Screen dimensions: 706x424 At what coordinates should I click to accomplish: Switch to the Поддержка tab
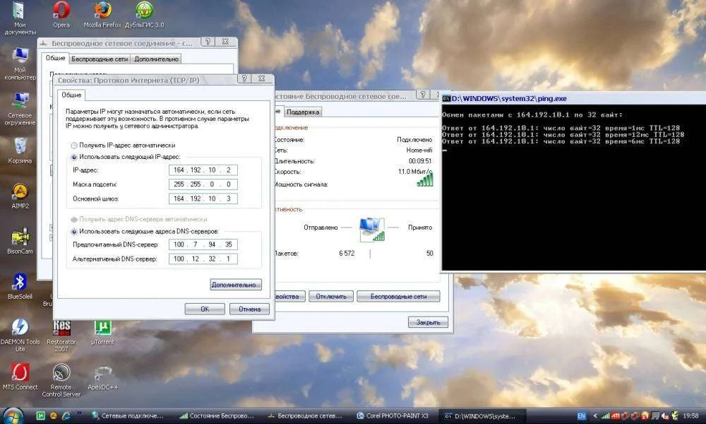coord(303,112)
